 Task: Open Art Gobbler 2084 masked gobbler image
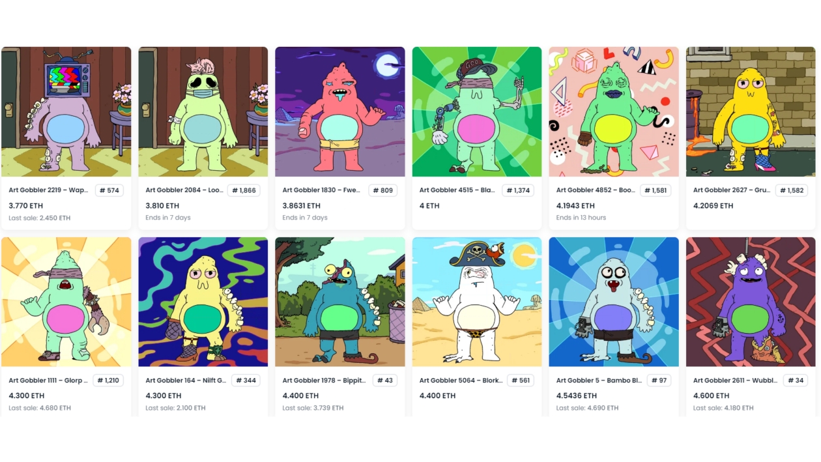click(203, 111)
